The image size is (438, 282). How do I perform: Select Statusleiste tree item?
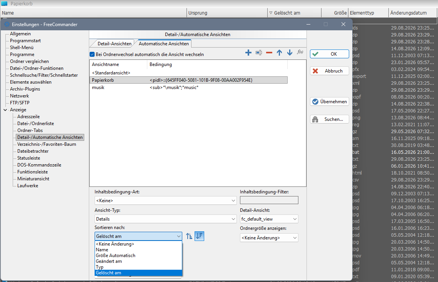tap(28, 158)
